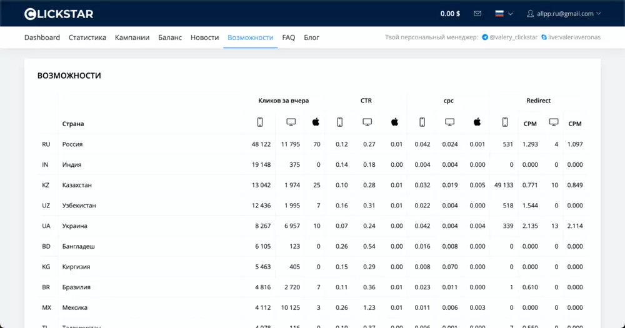
Task: Click the user profile icon in header
Action: tap(530, 14)
